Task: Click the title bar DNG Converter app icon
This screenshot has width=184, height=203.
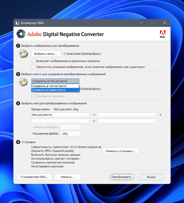Action: (18, 23)
